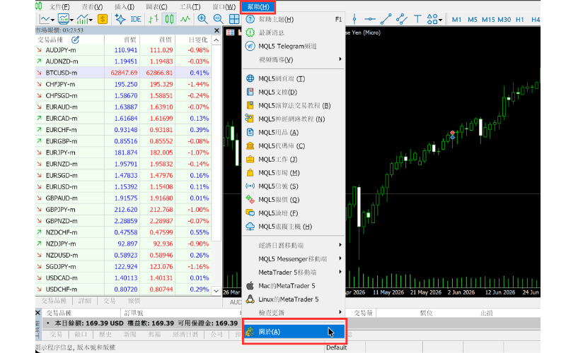Open the 插入(I) Insert menu

point(125,6)
